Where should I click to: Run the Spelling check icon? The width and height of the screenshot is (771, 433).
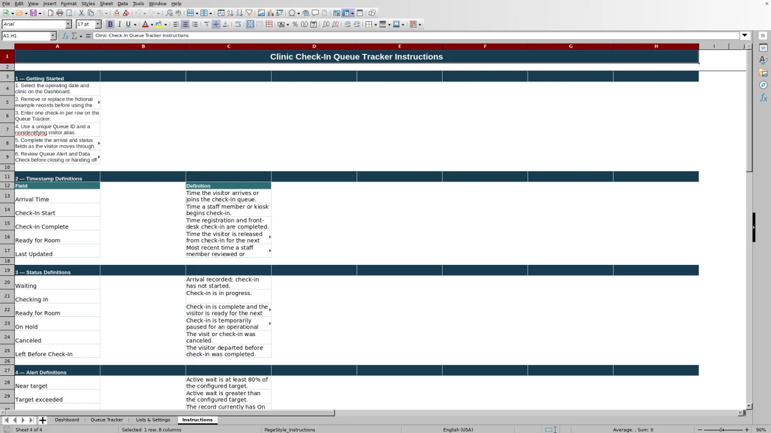(178, 13)
